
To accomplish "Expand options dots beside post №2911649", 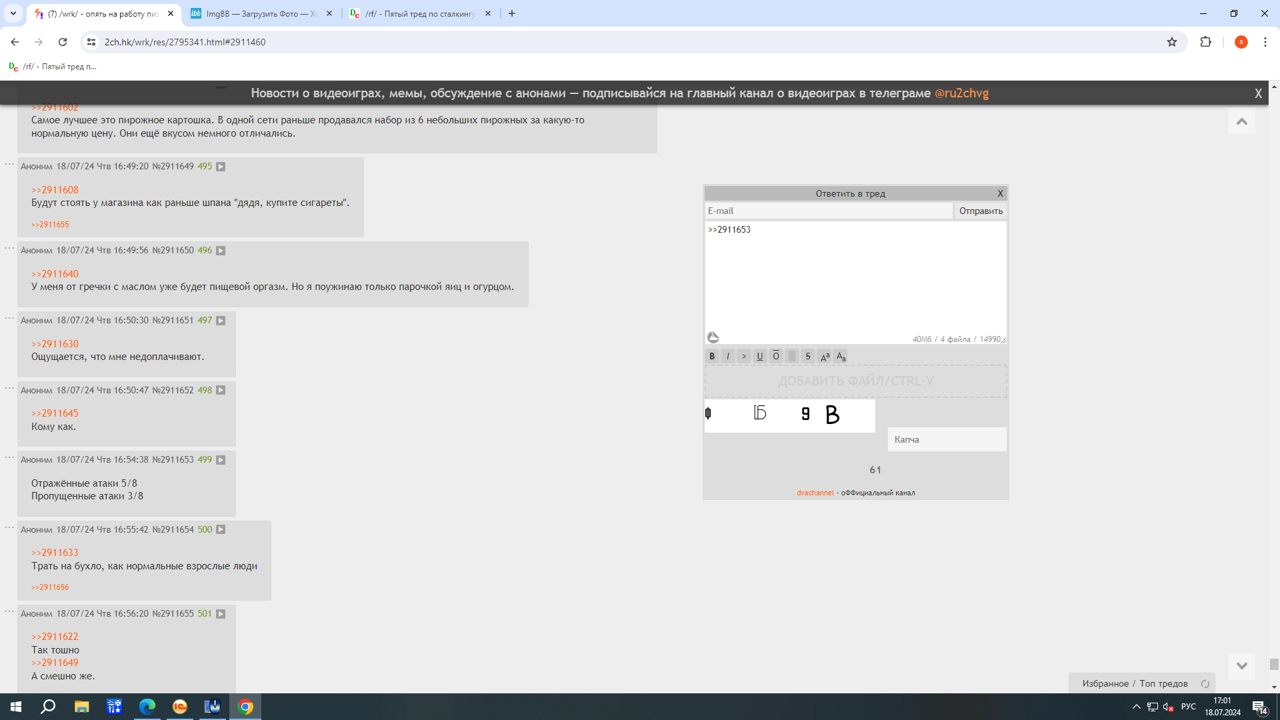I will click(9, 164).
